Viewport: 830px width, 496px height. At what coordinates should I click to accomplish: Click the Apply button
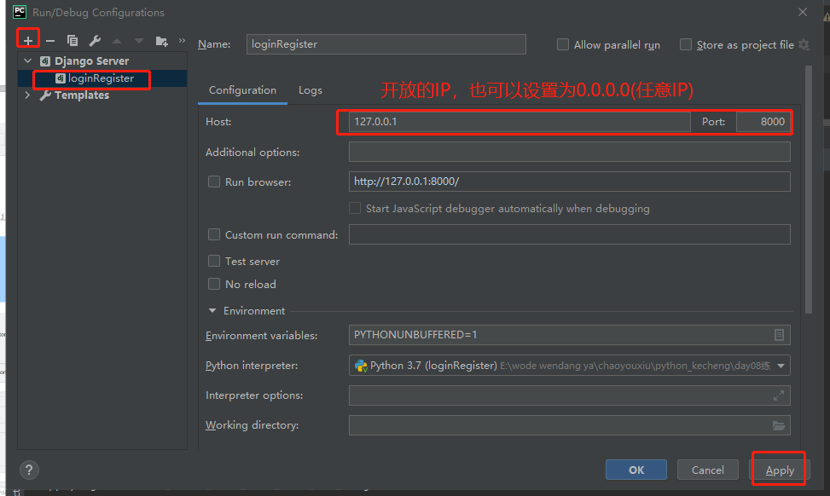coord(780,470)
